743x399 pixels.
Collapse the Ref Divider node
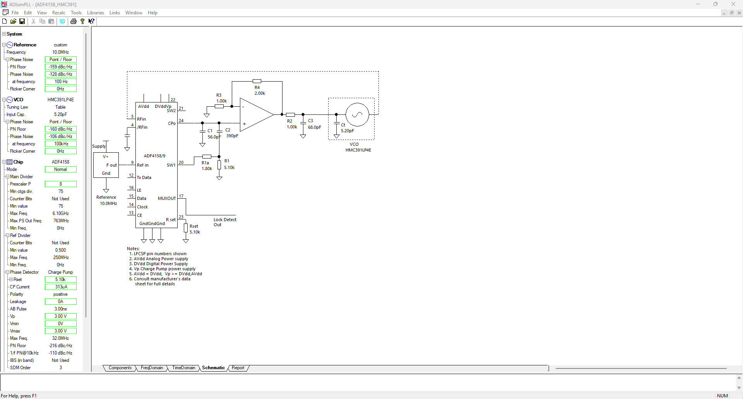[7, 235]
